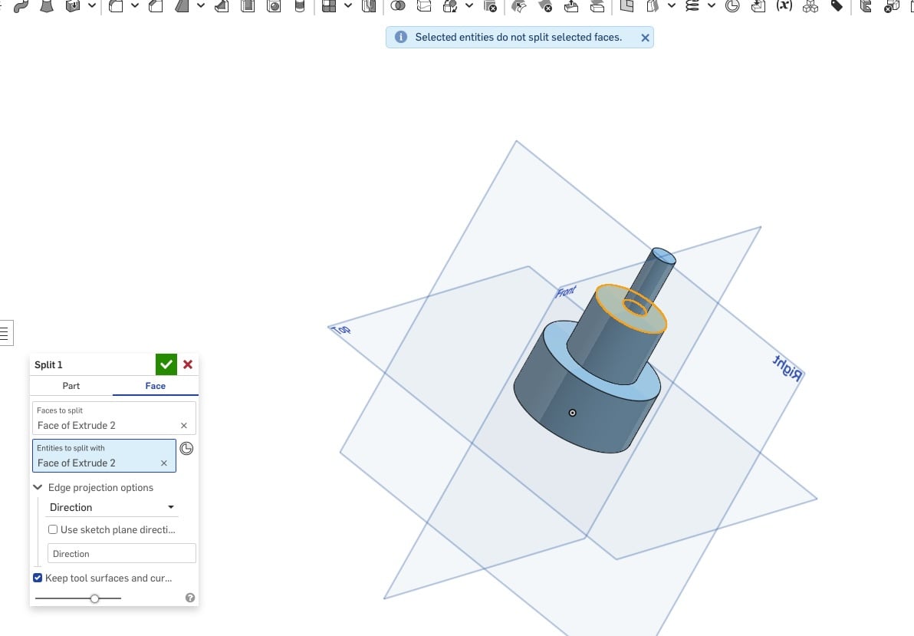This screenshot has width=914, height=636.
Task: Open the Thicken tool dropdown arrow
Action: click(x=91, y=6)
